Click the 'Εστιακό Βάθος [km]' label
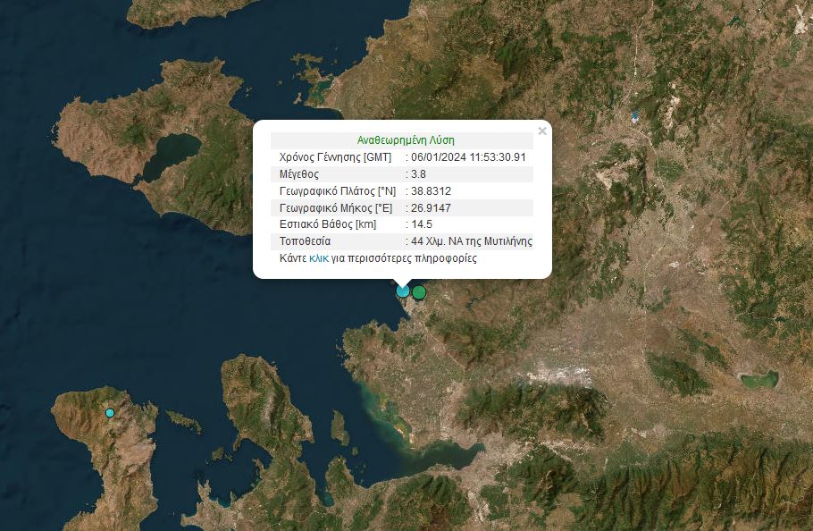Screen dimensions: 813x531 pyautogui.click(x=328, y=224)
